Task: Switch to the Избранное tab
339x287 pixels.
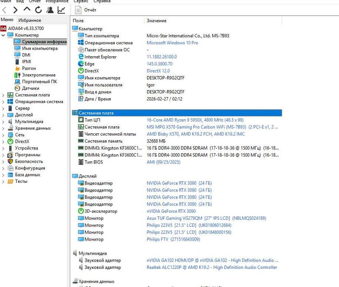Action: 30,20
